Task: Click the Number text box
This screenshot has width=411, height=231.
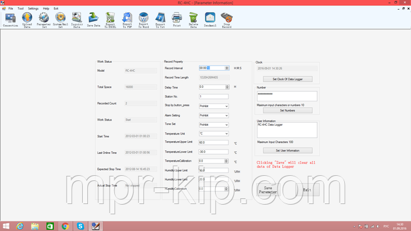Action: 287,96
